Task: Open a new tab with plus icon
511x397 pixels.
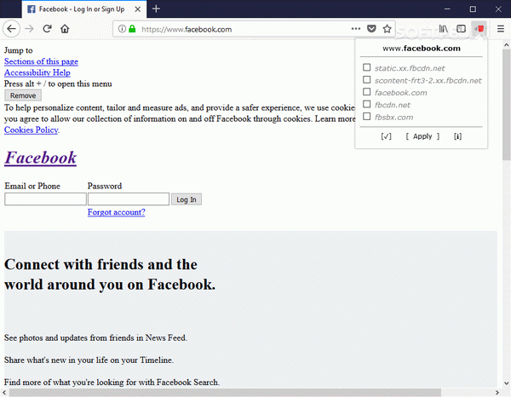Action: pos(156,9)
